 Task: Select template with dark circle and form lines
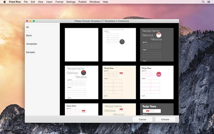pyautogui.click(x=119, y=45)
